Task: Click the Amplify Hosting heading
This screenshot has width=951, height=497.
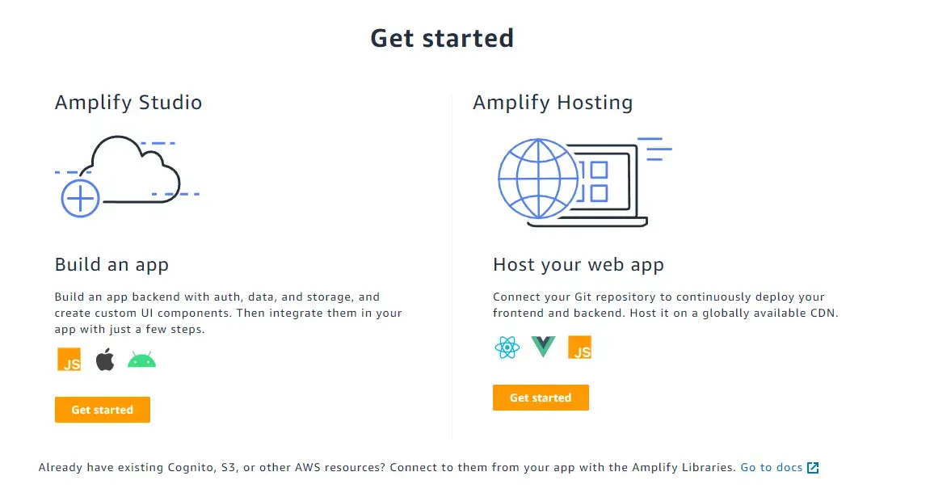Action: 553,103
